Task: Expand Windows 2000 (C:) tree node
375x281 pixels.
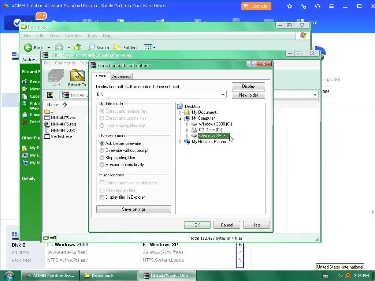Action: 187,124
